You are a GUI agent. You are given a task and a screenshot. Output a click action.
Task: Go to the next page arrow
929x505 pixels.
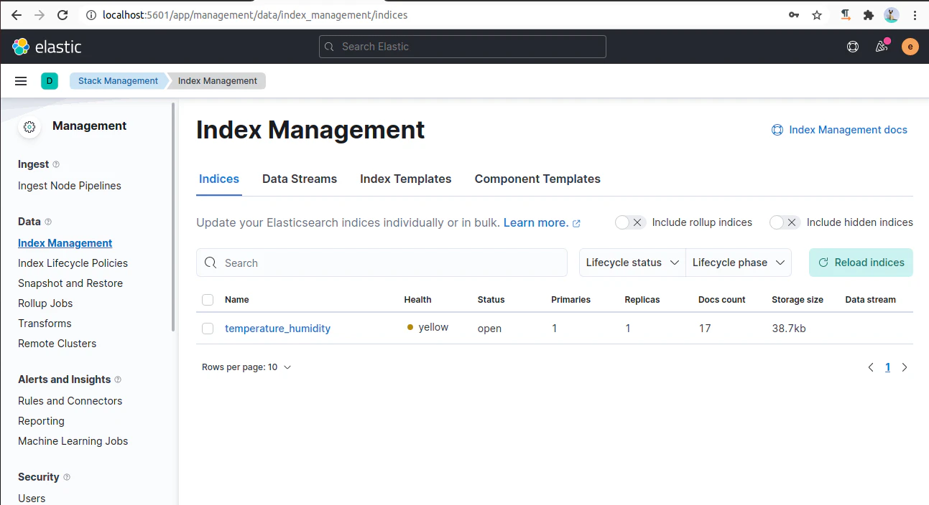point(905,367)
